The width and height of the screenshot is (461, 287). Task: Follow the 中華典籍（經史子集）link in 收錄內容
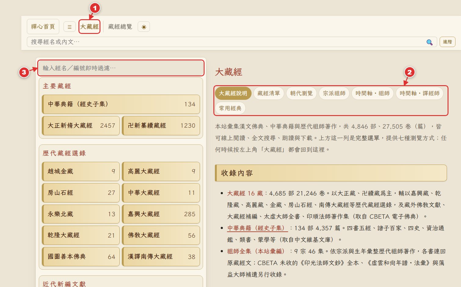pyautogui.click(x=257, y=228)
